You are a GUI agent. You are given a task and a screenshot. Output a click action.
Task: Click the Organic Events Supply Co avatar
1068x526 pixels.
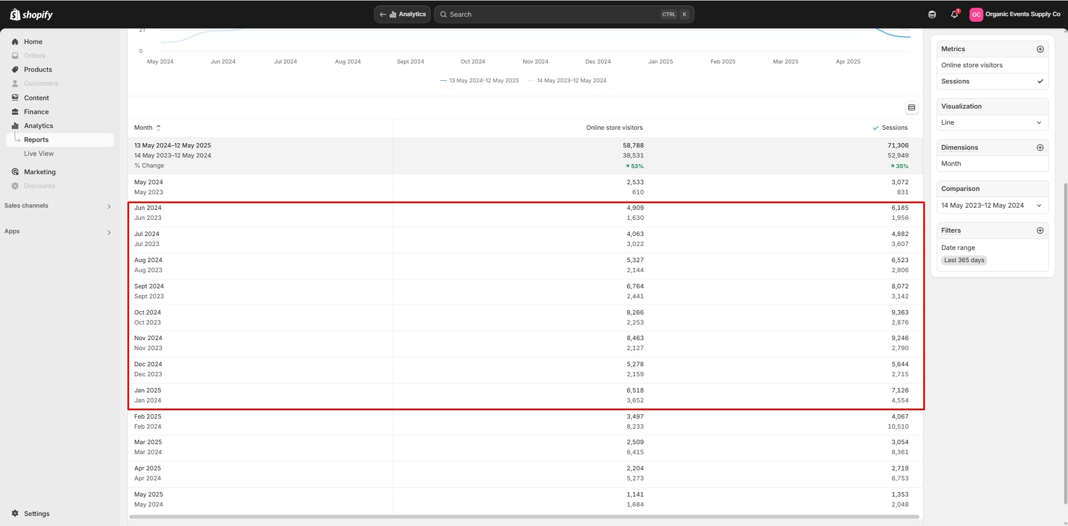976,14
